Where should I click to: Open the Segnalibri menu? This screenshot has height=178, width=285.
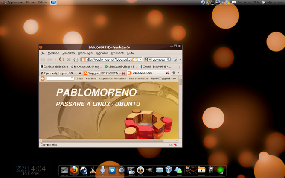pyautogui.click(x=102, y=53)
